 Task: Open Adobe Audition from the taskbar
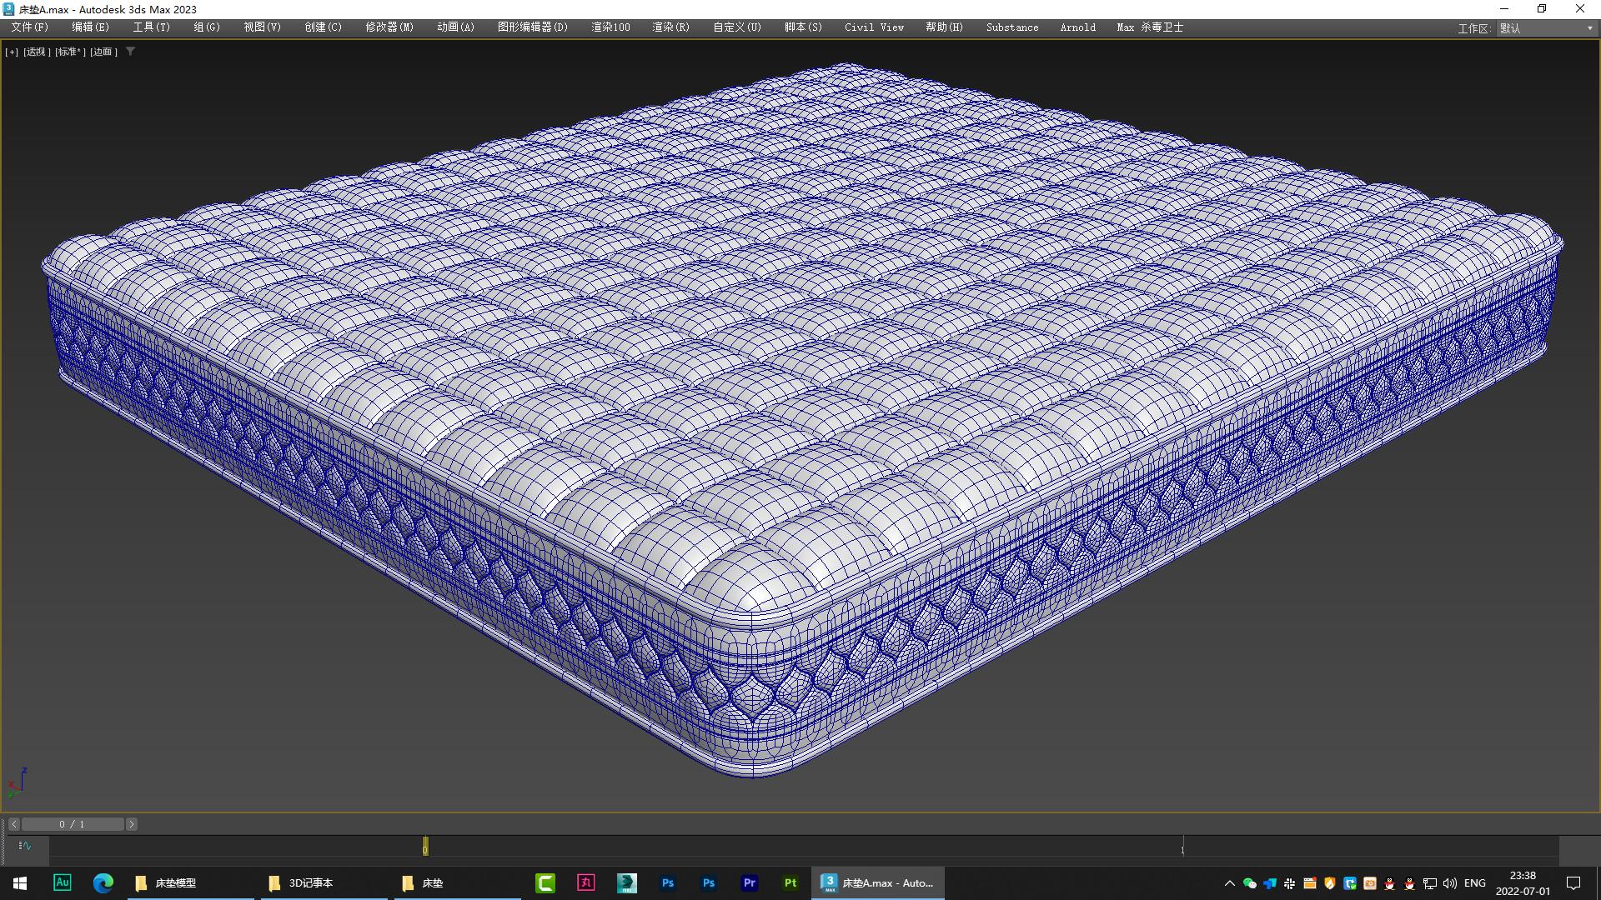63,882
